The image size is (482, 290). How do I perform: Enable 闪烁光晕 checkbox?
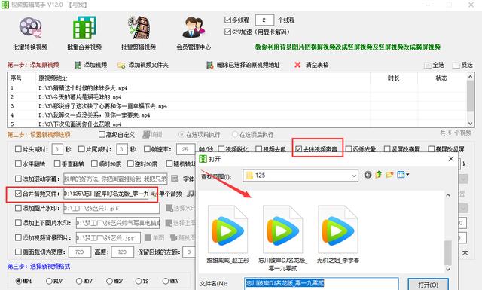click(348, 149)
